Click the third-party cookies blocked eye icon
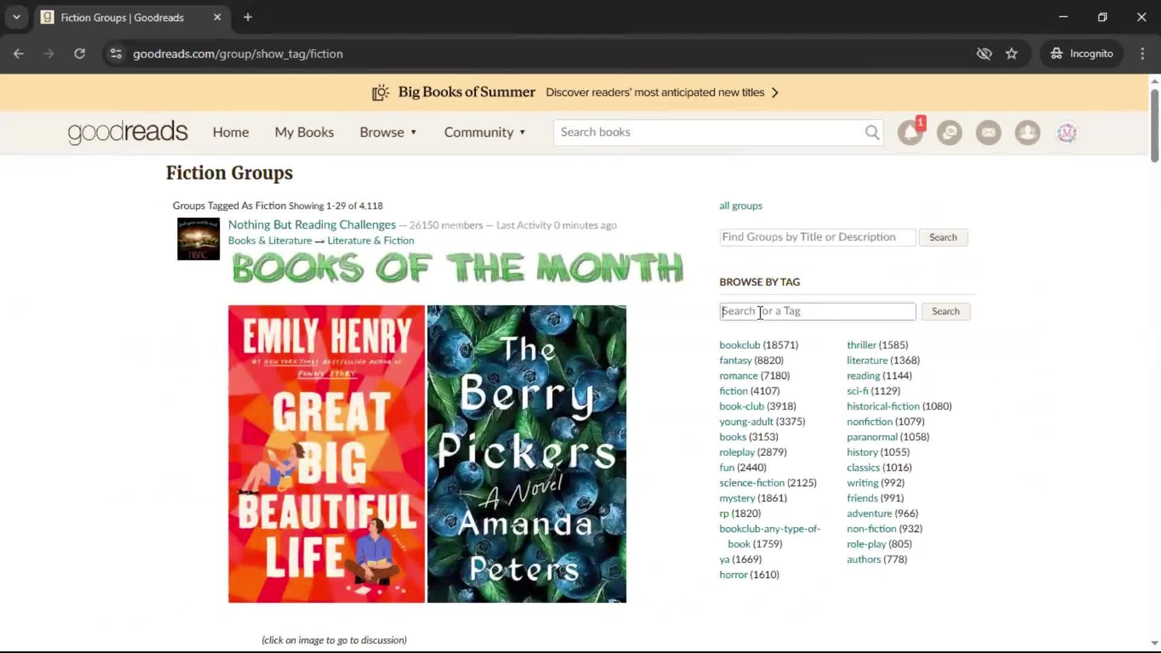 tap(984, 54)
